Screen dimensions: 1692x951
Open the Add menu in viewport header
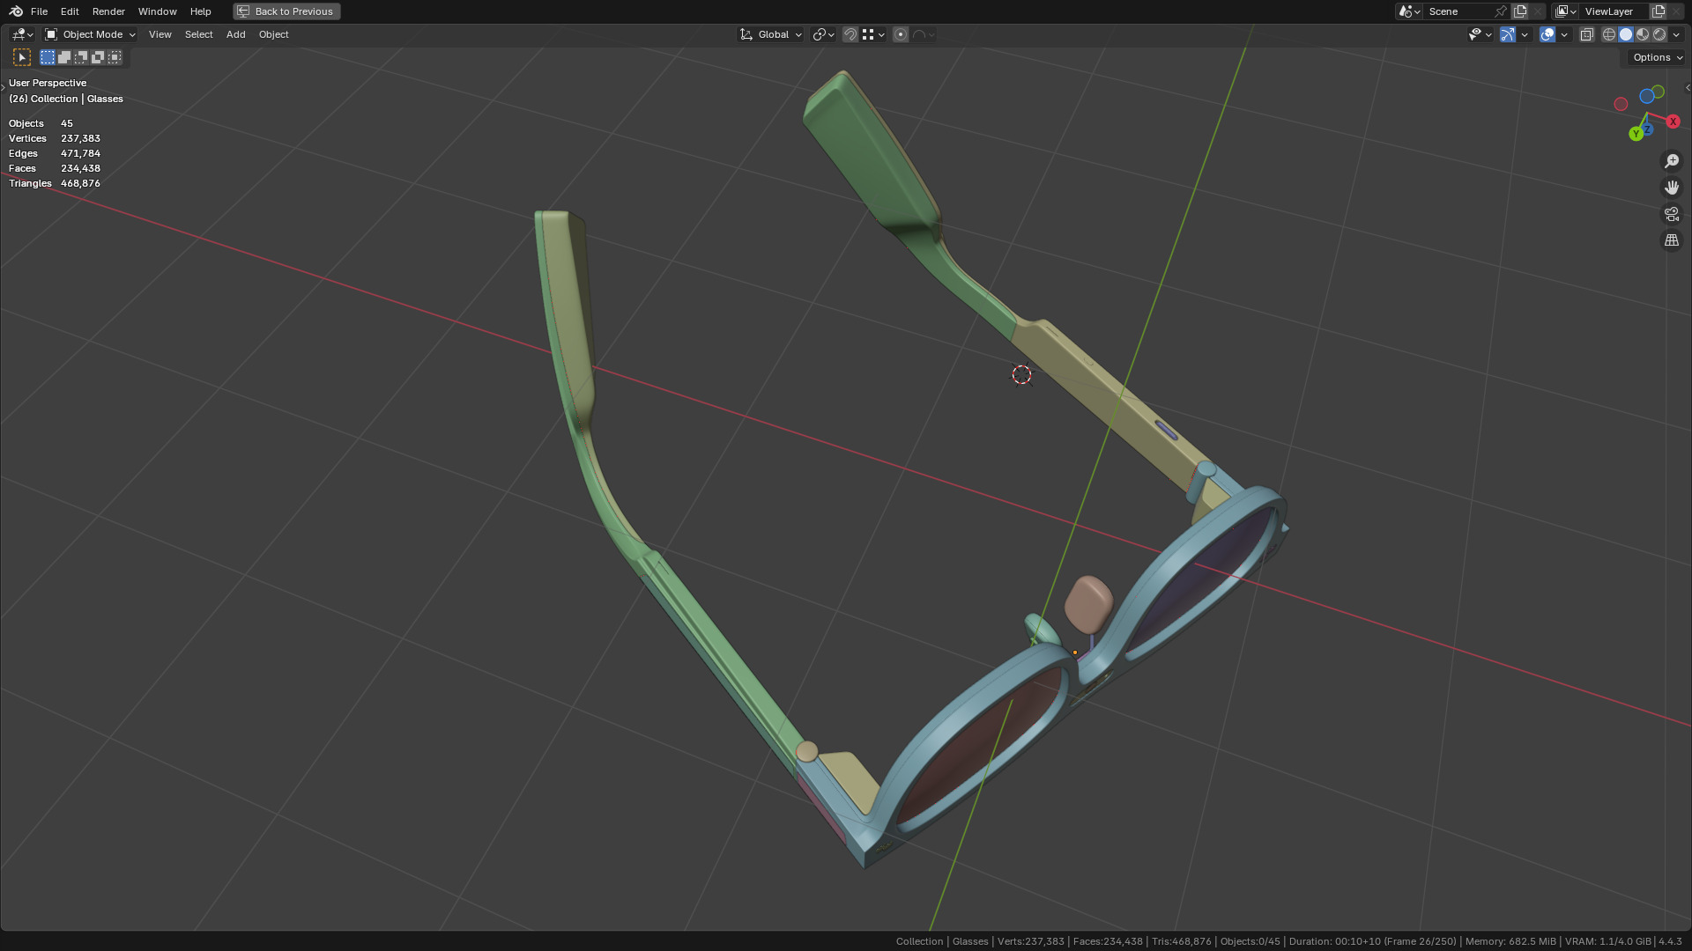coord(235,34)
